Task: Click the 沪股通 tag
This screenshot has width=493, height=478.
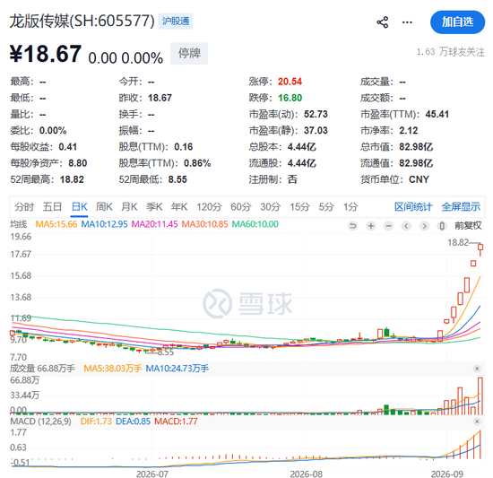Action: 176,22
